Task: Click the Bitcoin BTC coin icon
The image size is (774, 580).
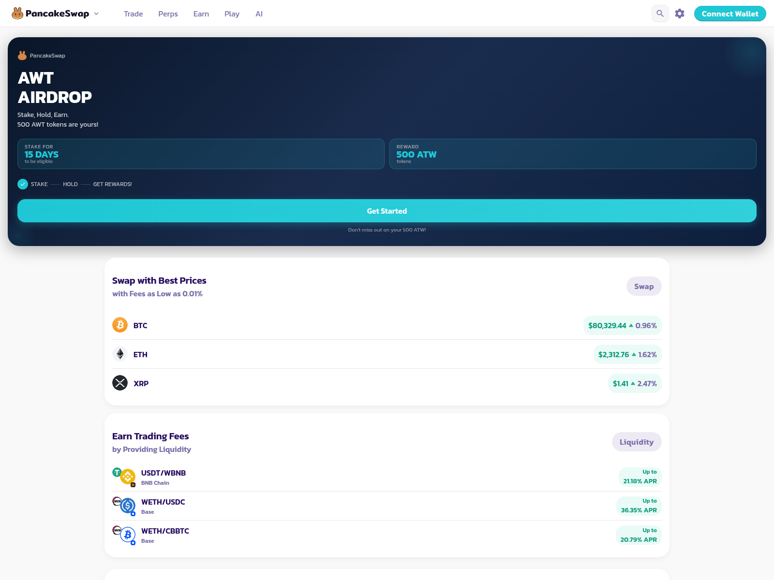Action: [120, 325]
